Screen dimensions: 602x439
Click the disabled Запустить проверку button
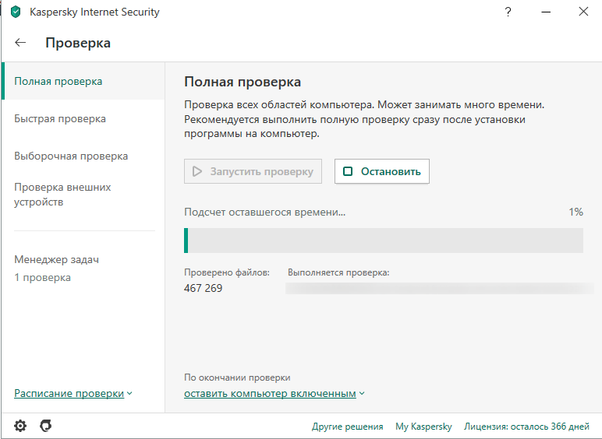pos(253,171)
